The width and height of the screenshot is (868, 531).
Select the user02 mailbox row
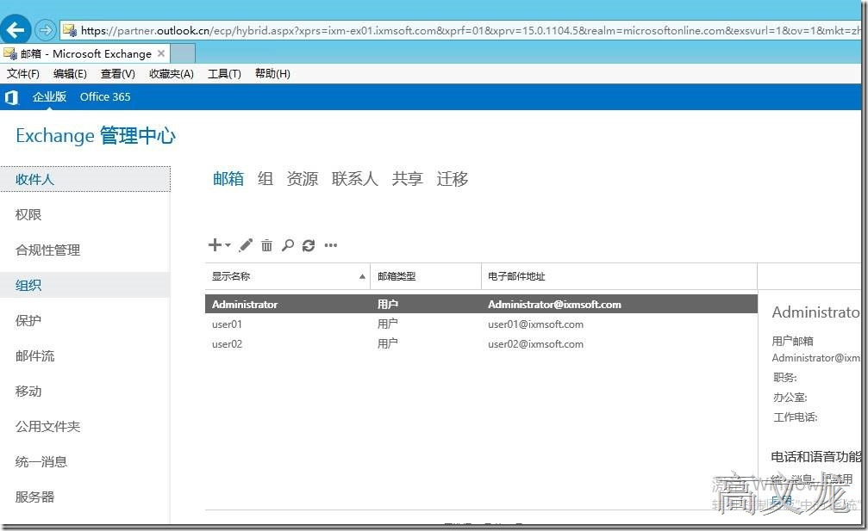[481, 344]
